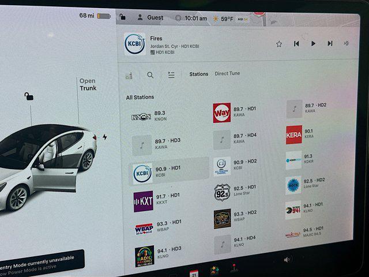The height and width of the screenshot is (277, 369).
Task: Tap the All Stations heading
Action: 140,97
